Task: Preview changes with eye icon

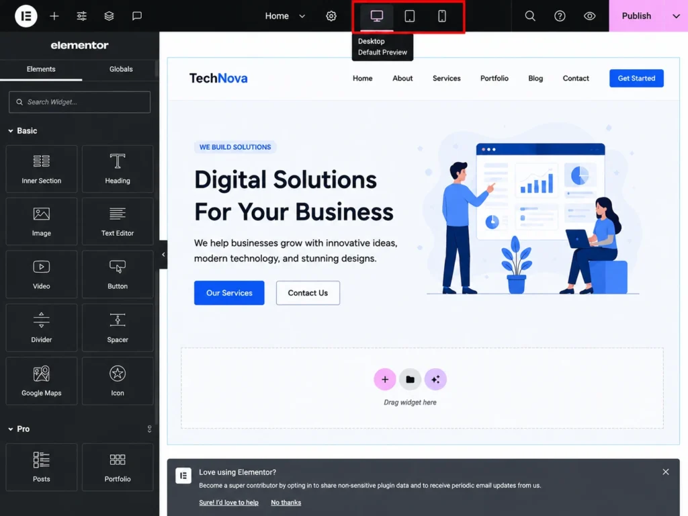Action: pyautogui.click(x=590, y=16)
